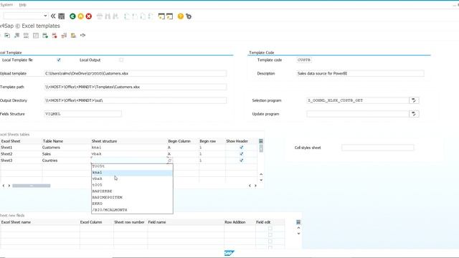Click the red-brown application toolbar icon

point(64,35)
